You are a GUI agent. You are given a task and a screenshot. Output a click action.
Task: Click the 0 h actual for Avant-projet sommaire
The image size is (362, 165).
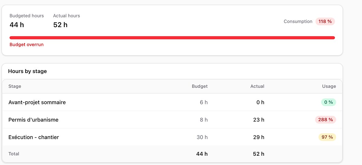click(x=260, y=102)
